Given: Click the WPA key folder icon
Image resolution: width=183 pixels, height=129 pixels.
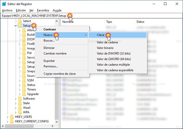Looking at the screenshot, I should click(20, 112).
